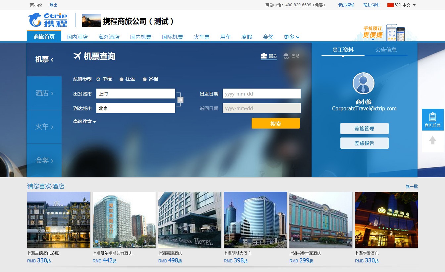The width and height of the screenshot is (445, 272).
Task: Open the 上海明城大酒店 hotel photo
Action: pos(255,220)
